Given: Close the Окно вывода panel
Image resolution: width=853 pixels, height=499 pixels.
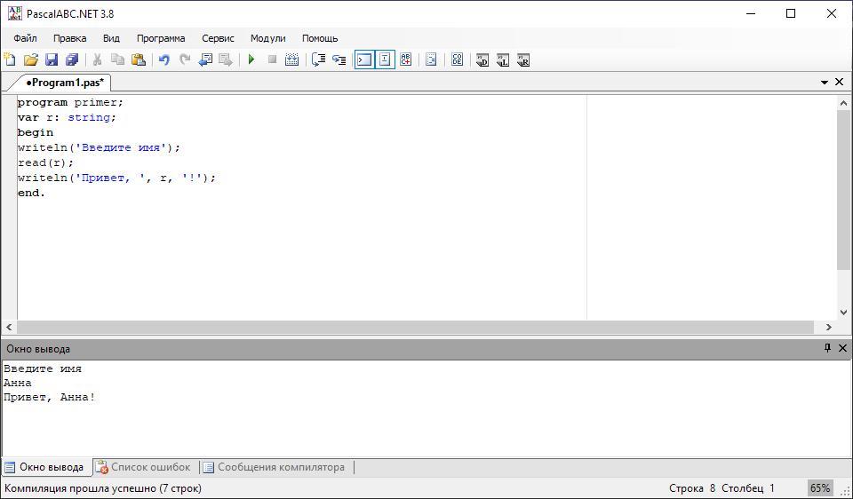Looking at the screenshot, I should (842, 348).
